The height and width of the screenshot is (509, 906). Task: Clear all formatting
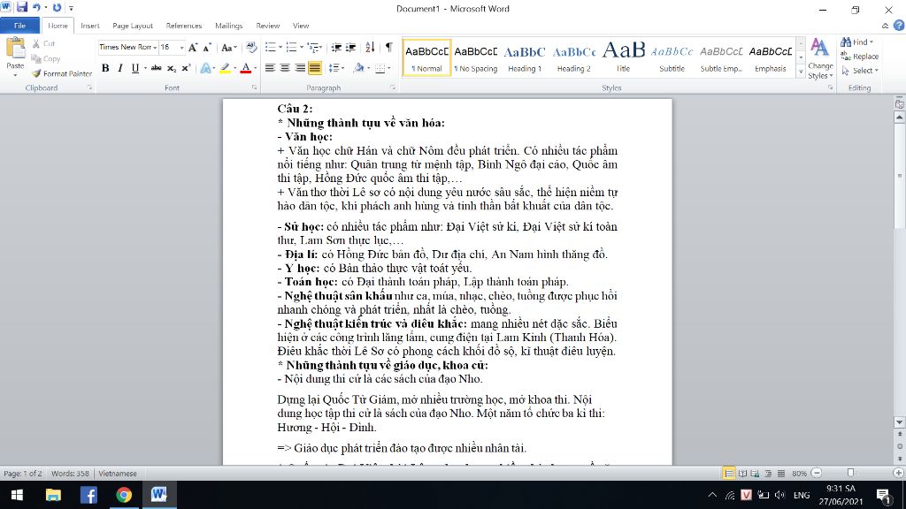tap(250, 48)
